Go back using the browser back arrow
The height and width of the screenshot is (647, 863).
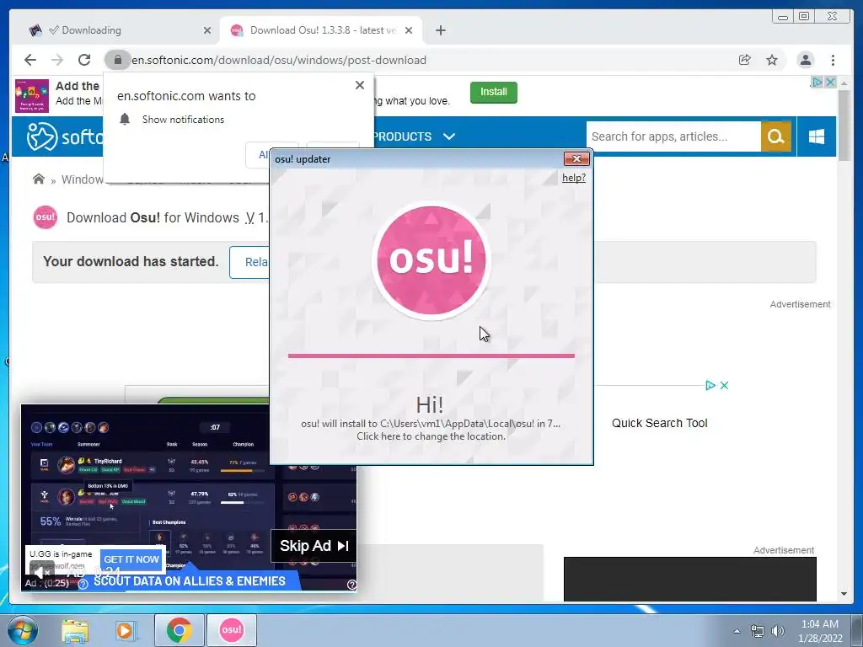pyautogui.click(x=30, y=60)
